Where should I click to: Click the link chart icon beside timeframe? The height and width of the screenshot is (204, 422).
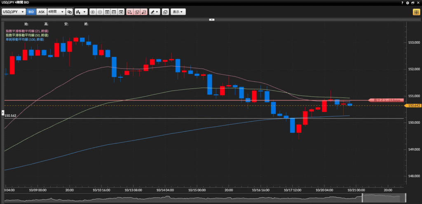[70, 12]
